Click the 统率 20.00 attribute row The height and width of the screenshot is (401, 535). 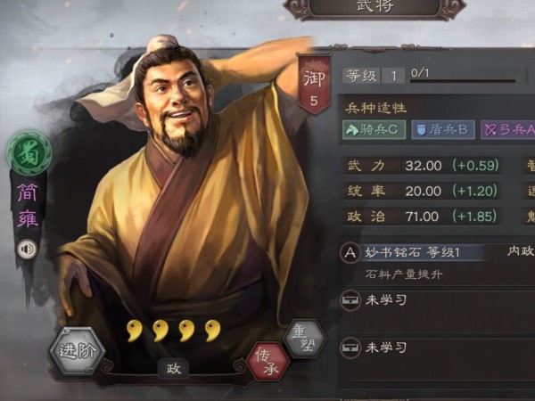[x=423, y=191]
